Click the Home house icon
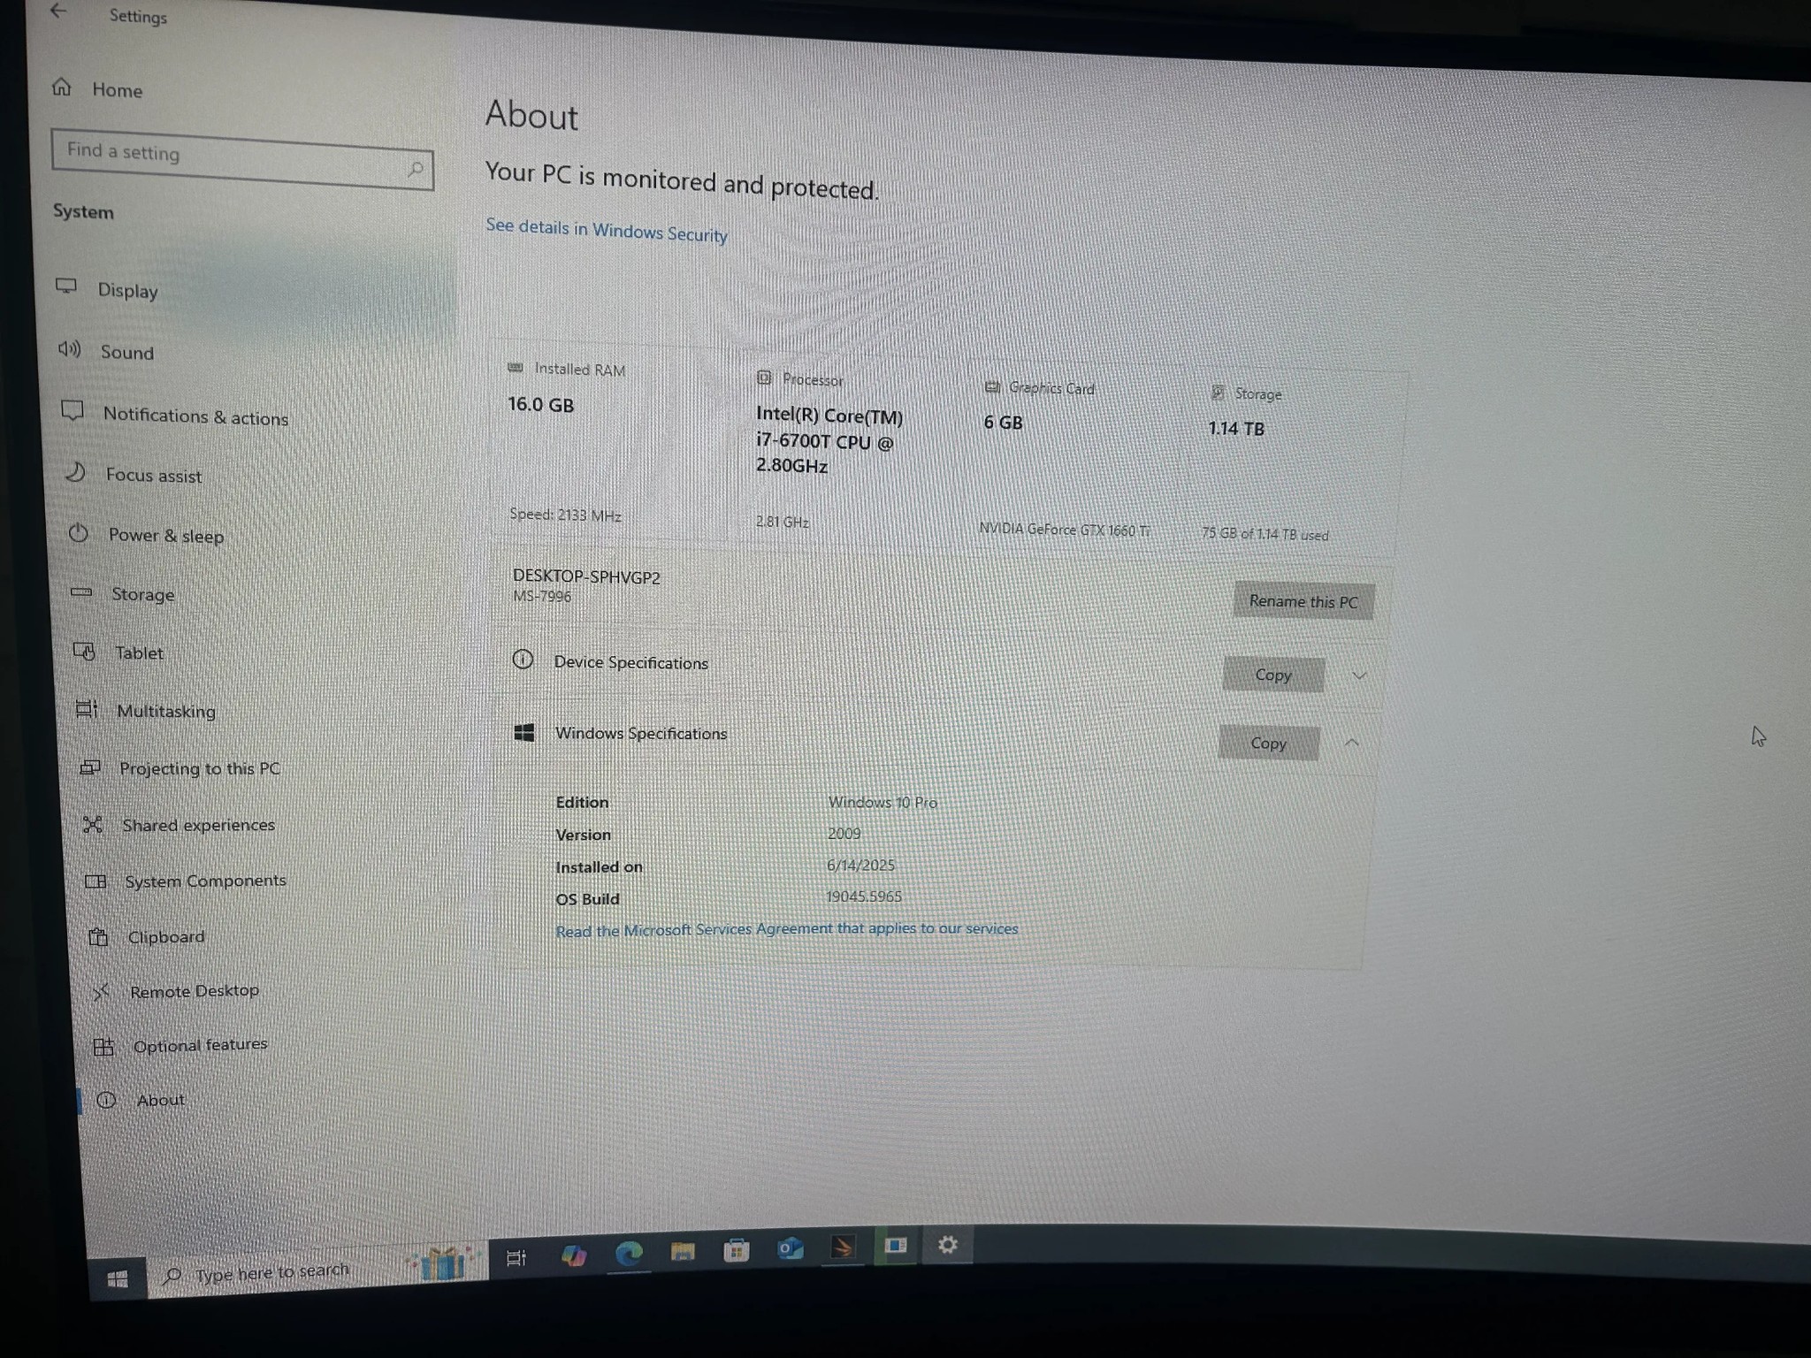The image size is (1811, 1358). point(61,87)
